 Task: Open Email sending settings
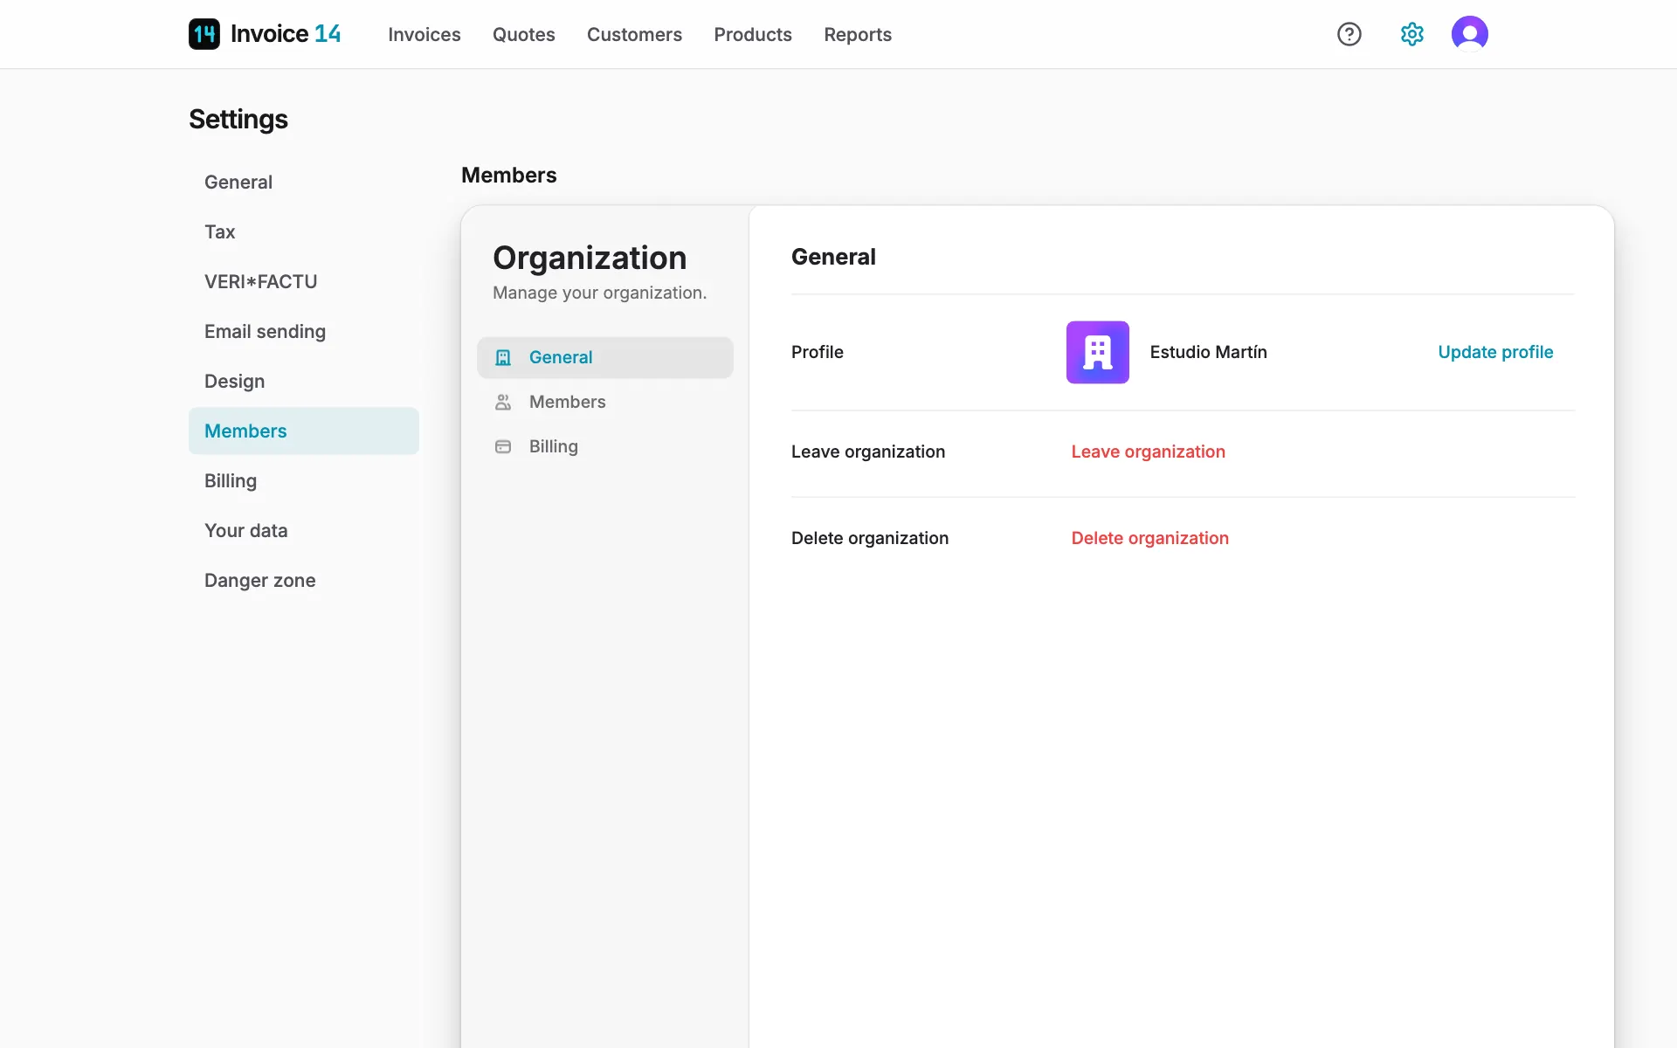pos(304,331)
